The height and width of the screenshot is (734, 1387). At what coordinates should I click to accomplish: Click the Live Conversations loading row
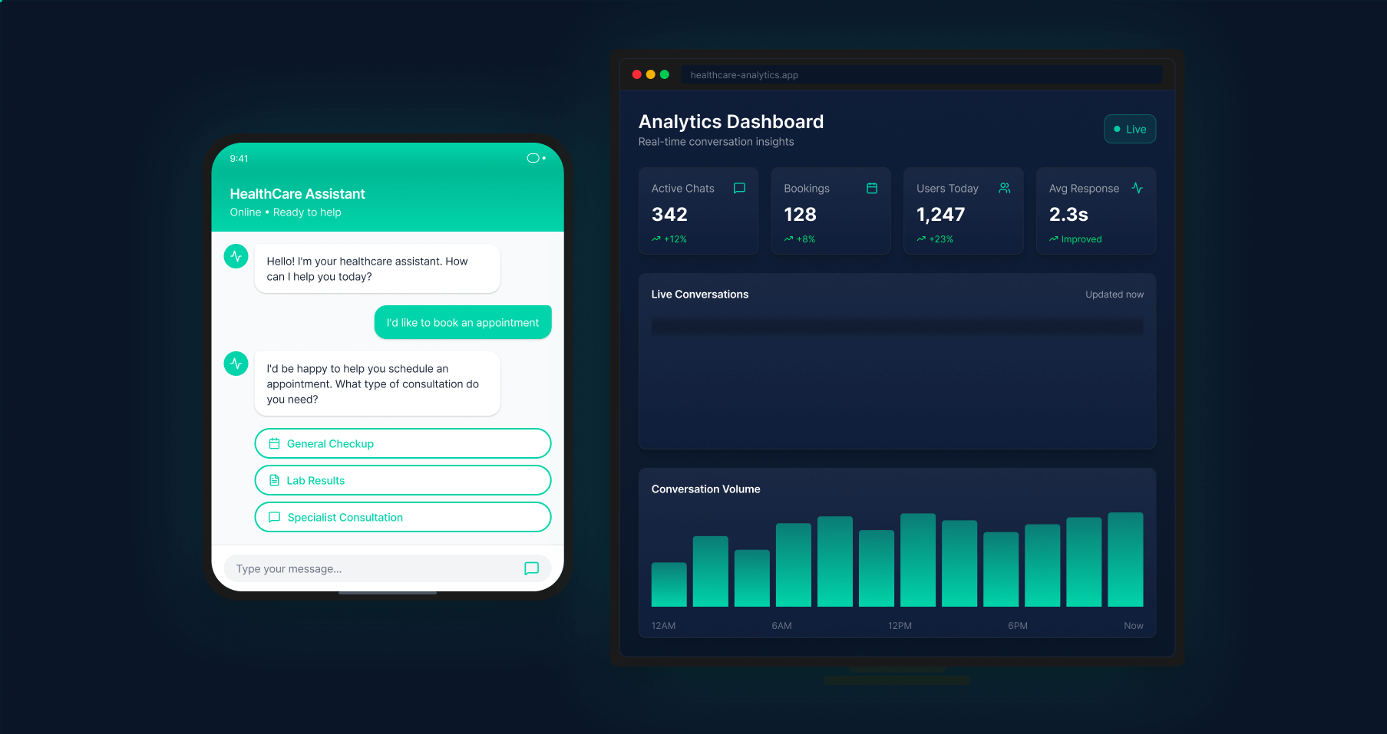click(897, 327)
